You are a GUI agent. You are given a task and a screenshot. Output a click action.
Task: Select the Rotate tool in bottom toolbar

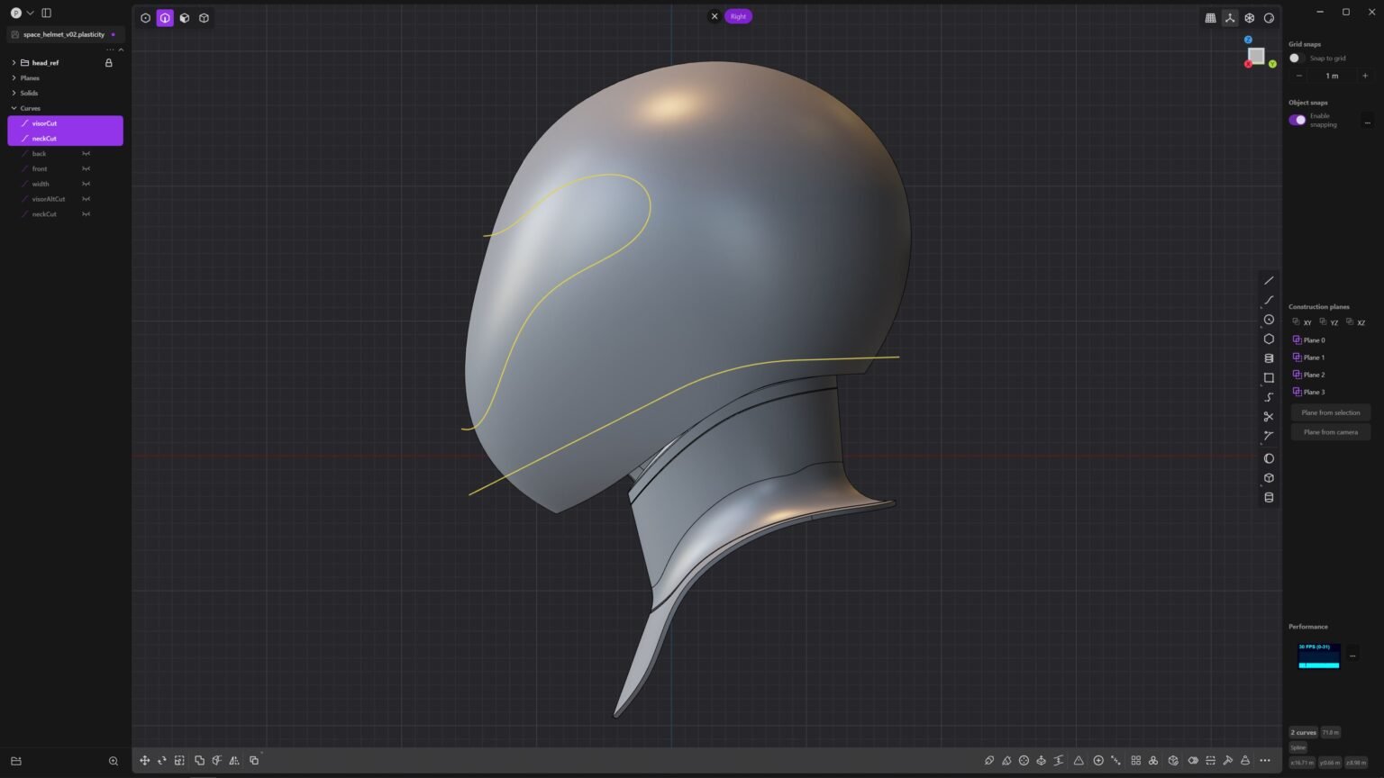tap(162, 761)
